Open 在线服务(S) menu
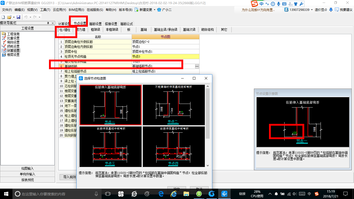The height and width of the screenshot is (199, 354). point(95,10)
